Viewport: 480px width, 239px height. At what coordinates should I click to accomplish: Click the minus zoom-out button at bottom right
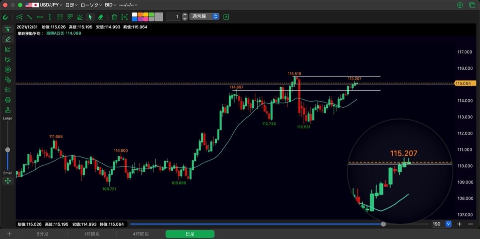pyautogui.click(x=470, y=224)
